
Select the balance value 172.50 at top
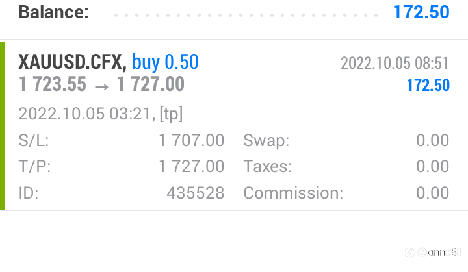point(421,12)
